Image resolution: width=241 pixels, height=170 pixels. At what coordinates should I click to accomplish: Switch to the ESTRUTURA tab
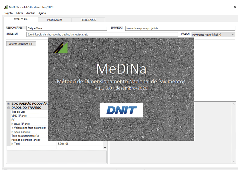(21, 19)
